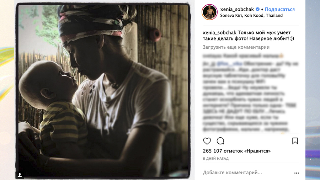Open the Soneva Kiri, Koh Kood location
Screen dimensions: 320x180
coord(251,16)
